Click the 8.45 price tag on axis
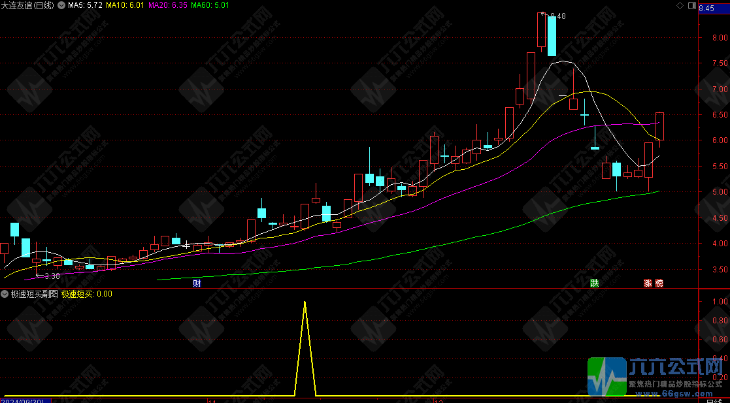Image resolution: width=730 pixels, height=403 pixels. pos(706,8)
